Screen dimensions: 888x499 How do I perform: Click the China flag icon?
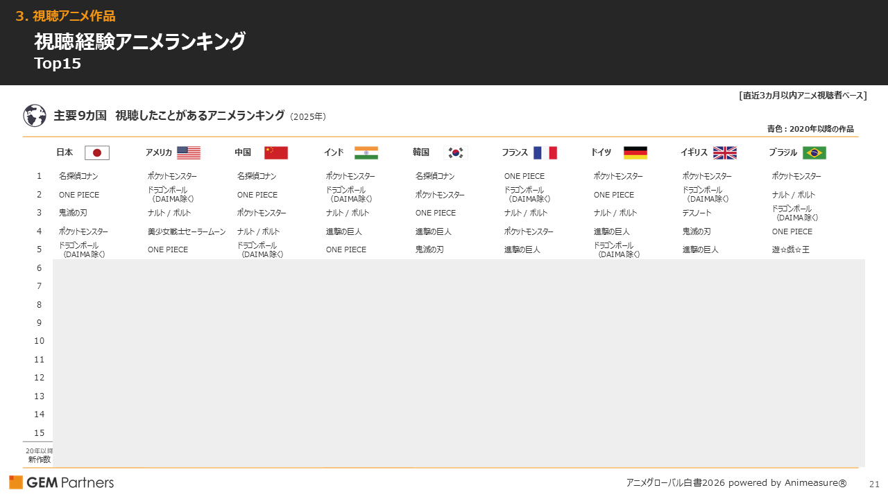tap(276, 152)
